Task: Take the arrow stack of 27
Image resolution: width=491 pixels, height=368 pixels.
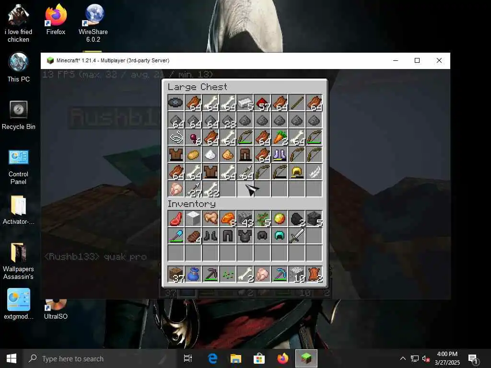Action: click(193, 189)
